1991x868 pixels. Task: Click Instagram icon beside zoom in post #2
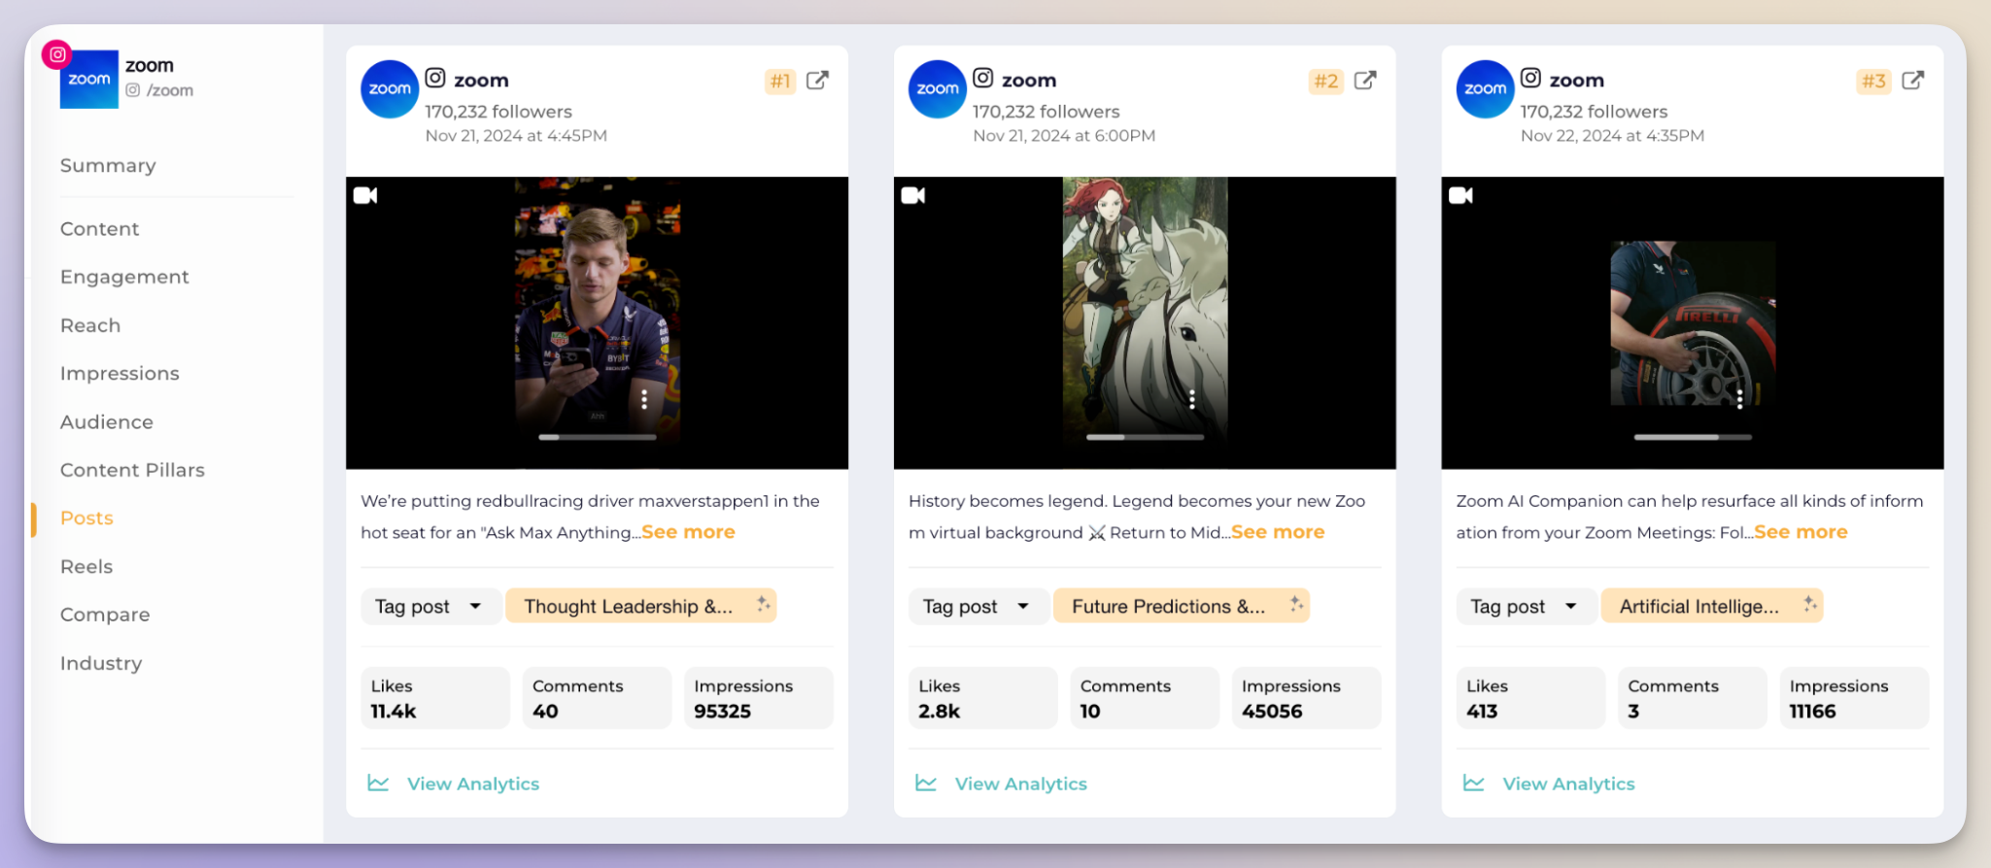[x=983, y=78]
